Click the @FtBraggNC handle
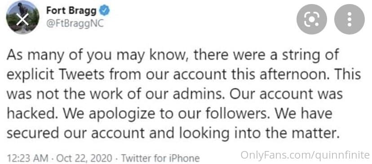372x164 pixels. (75, 24)
